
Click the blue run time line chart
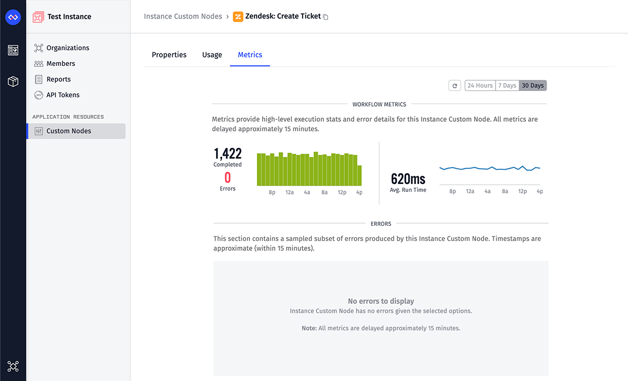490,168
